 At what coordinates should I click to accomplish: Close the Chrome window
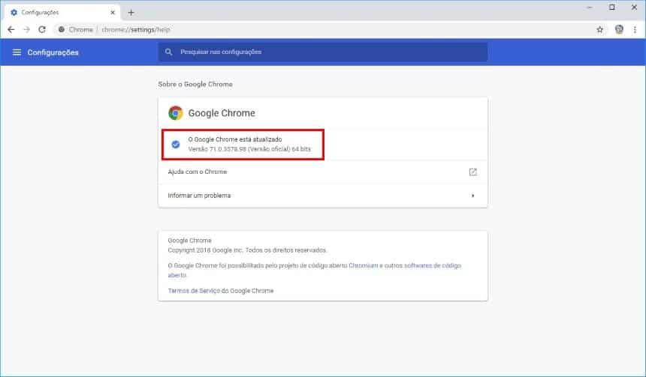pos(635,7)
